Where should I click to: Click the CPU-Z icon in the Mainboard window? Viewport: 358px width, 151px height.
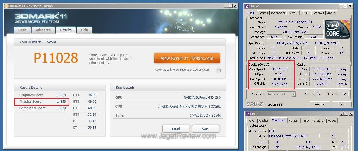tap(247, 114)
